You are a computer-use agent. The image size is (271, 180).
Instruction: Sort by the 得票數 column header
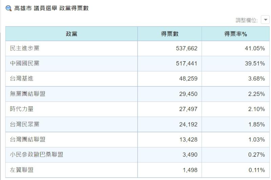coord(169,34)
